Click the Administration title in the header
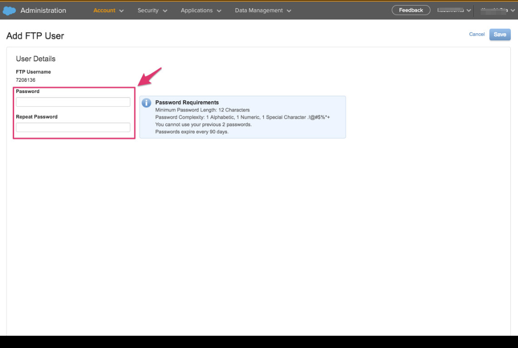The height and width of the screenshot is (348, 518). pos(43,10)
